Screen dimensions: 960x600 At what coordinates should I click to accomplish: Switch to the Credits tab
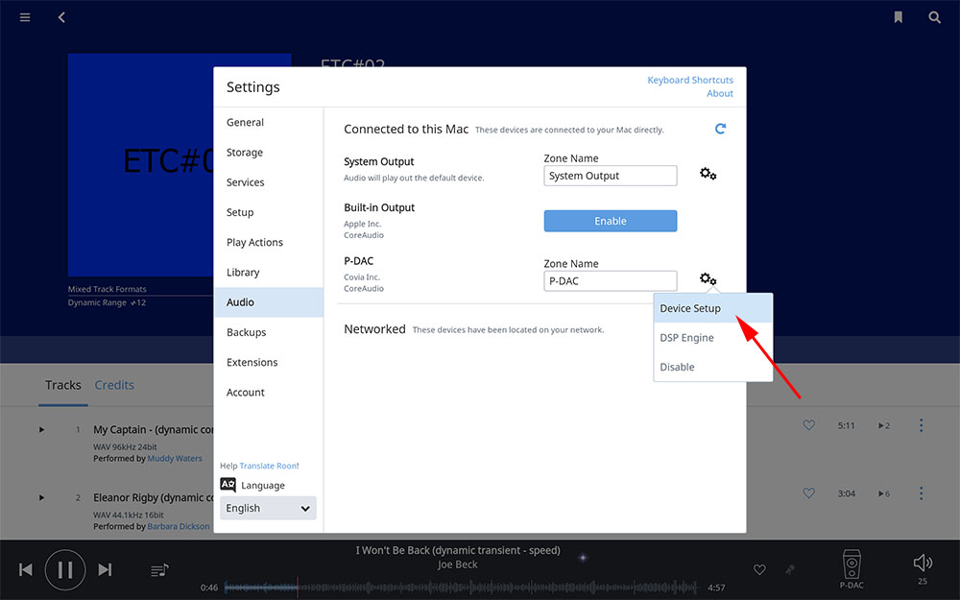click(x=114, y=385)
